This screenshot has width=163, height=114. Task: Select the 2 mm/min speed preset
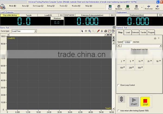tap(121, 61)
